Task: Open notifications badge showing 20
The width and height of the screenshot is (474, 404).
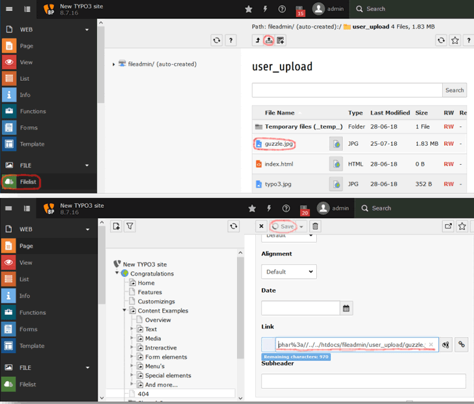Action: pyautogui.click(x=302, y=209)
